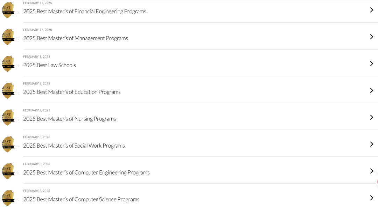The image size is (378, 207).
Task: Click the chevron on Management Programs row
Action: tap(371, 37)
